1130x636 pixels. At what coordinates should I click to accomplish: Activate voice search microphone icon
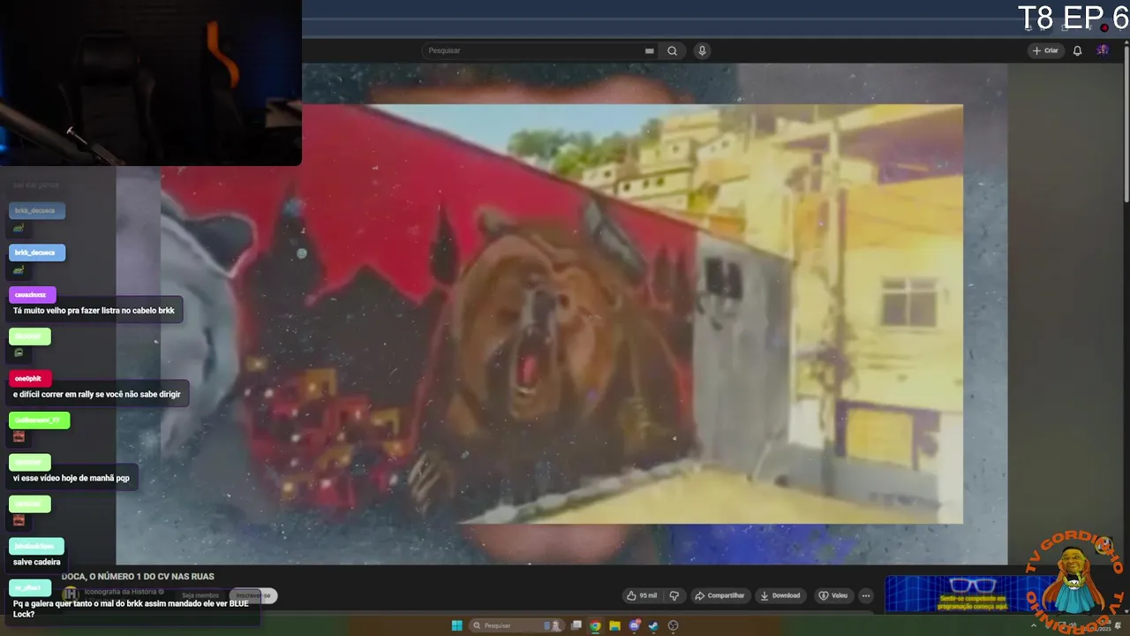pyautogui.click(x=702, y=50)
